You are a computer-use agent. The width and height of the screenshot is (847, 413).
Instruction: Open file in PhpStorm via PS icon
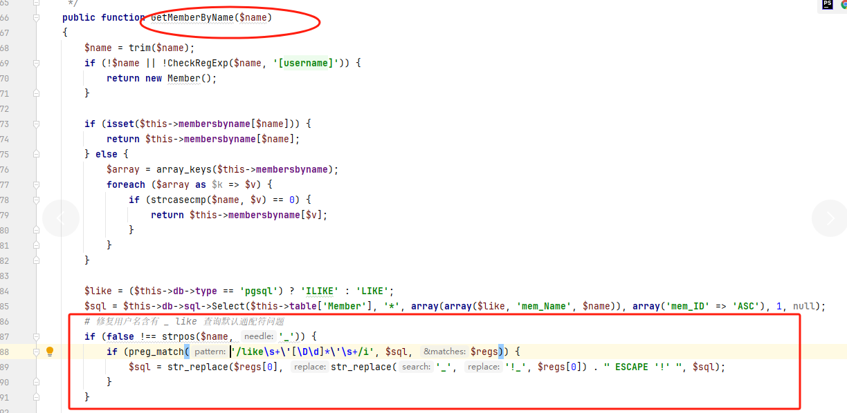pos(828,5)
